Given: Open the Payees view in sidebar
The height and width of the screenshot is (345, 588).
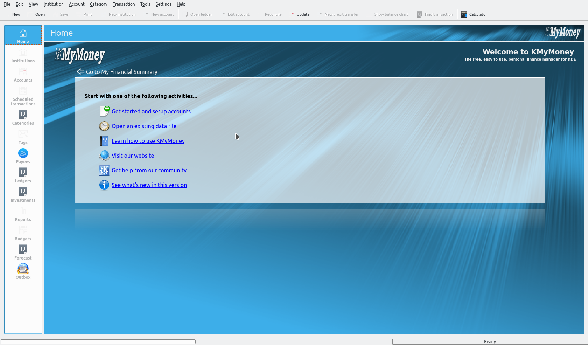Looking at the screenshot, I should [x=23, y=156].
